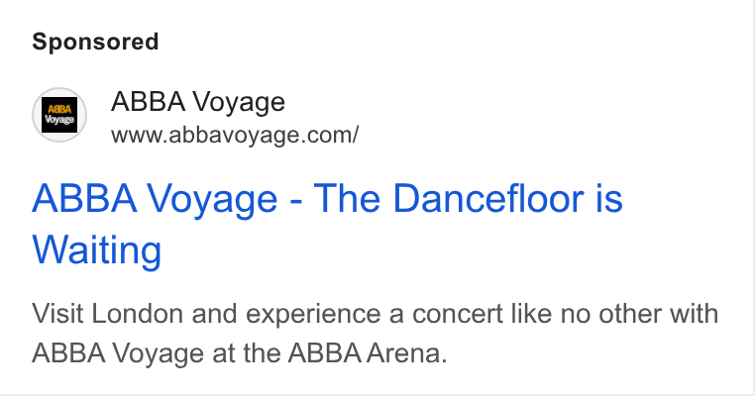Viewport: 755px width, 396px height.
Task: Click the word 'Waiting' in the blue headline
Action: [97, 249]
